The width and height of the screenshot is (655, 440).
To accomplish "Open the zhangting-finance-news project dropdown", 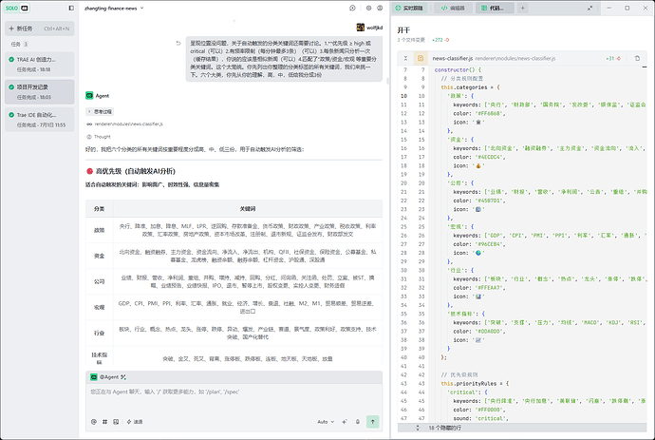I will pos(114,8).
